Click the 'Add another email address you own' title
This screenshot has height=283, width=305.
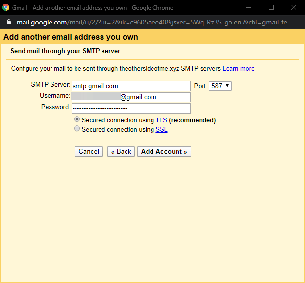tap(71, 37)
